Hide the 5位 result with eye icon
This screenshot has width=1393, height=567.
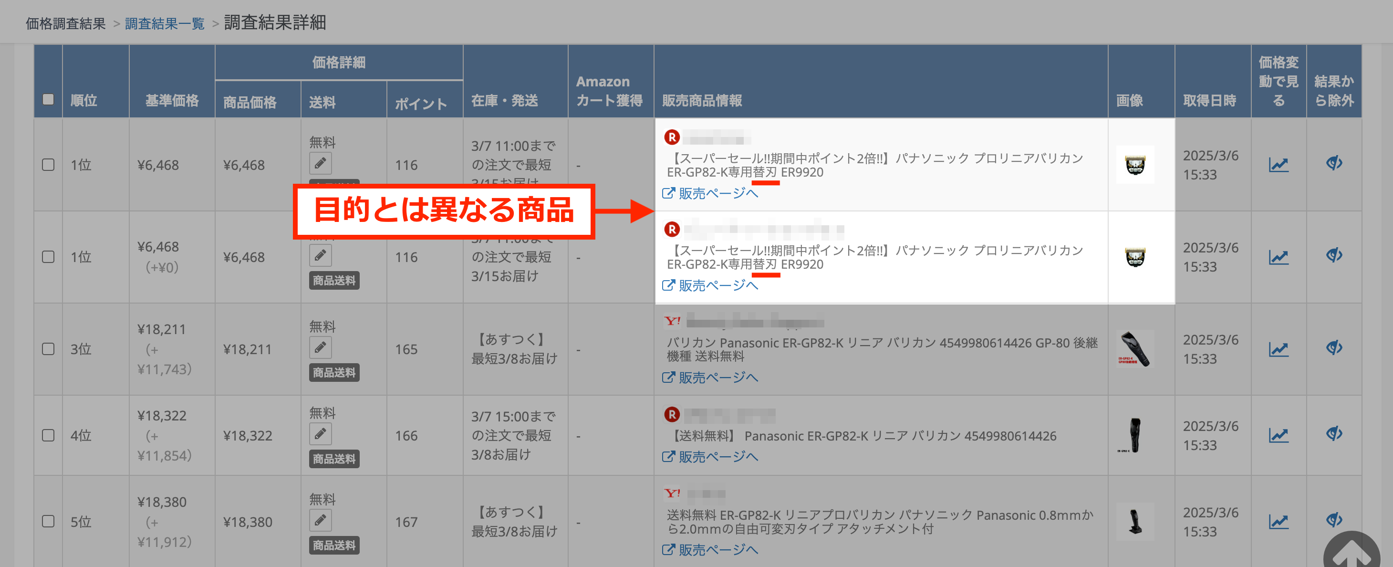coord(1333,520)
